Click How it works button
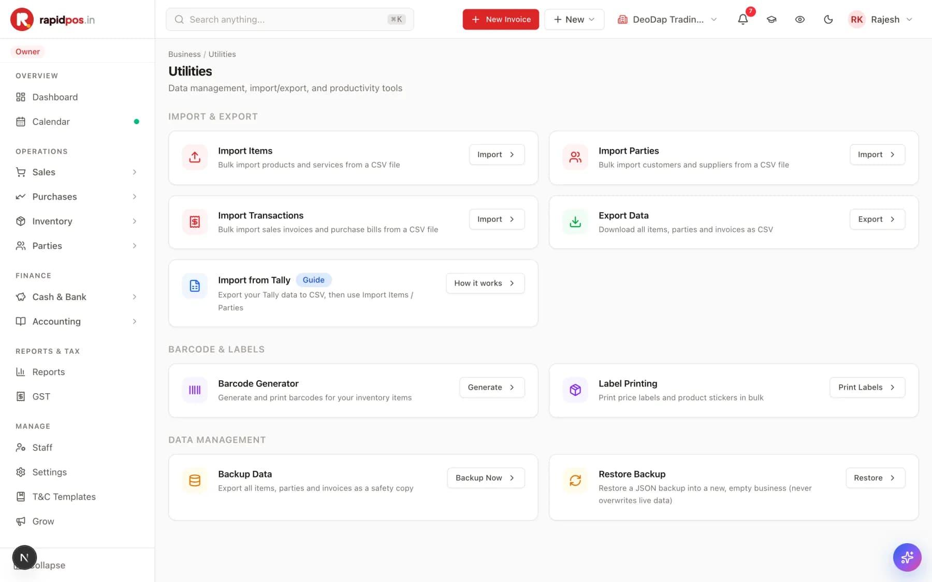 click(x=485, y=283)
